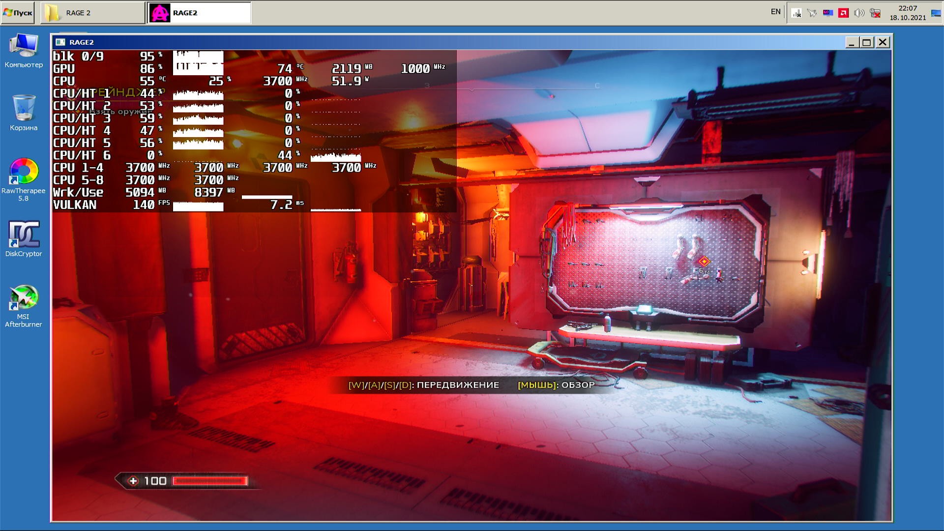The image size is (944, 531).
Task: Switch to RAGE 2 folder taskbar button
Action: click(x=92, y=13)
